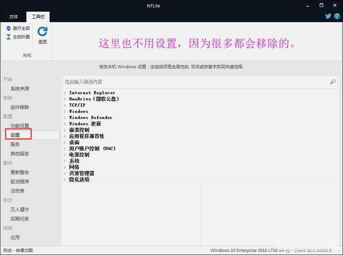Open the 更新整合 page
Viewport: 343px width, 255px height.
20,172
